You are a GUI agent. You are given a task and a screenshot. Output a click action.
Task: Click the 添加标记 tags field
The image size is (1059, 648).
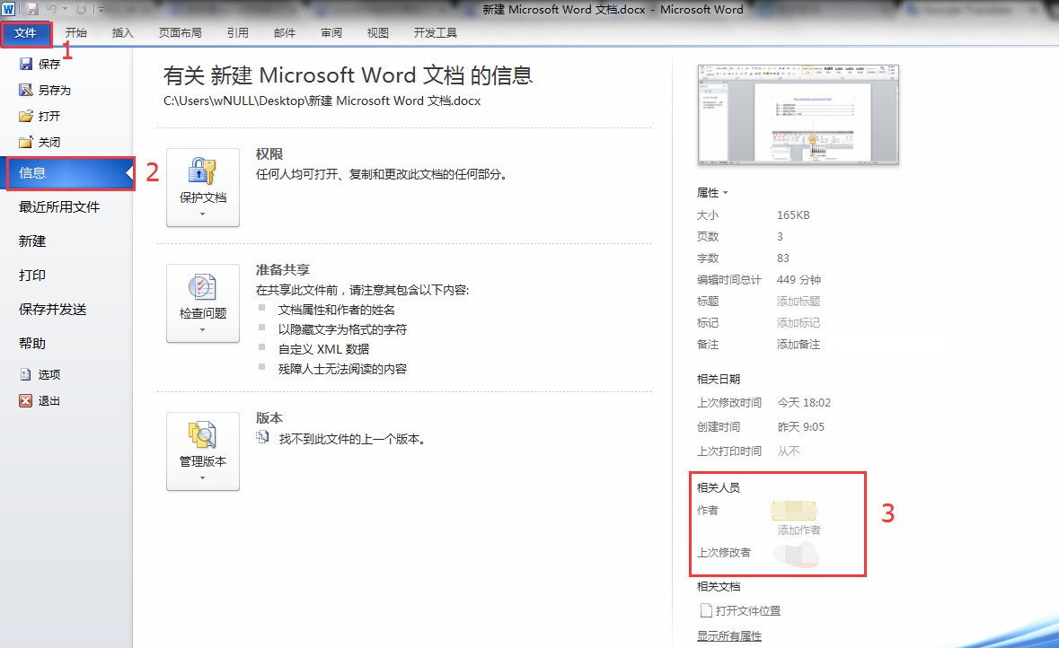click(799, 322)
